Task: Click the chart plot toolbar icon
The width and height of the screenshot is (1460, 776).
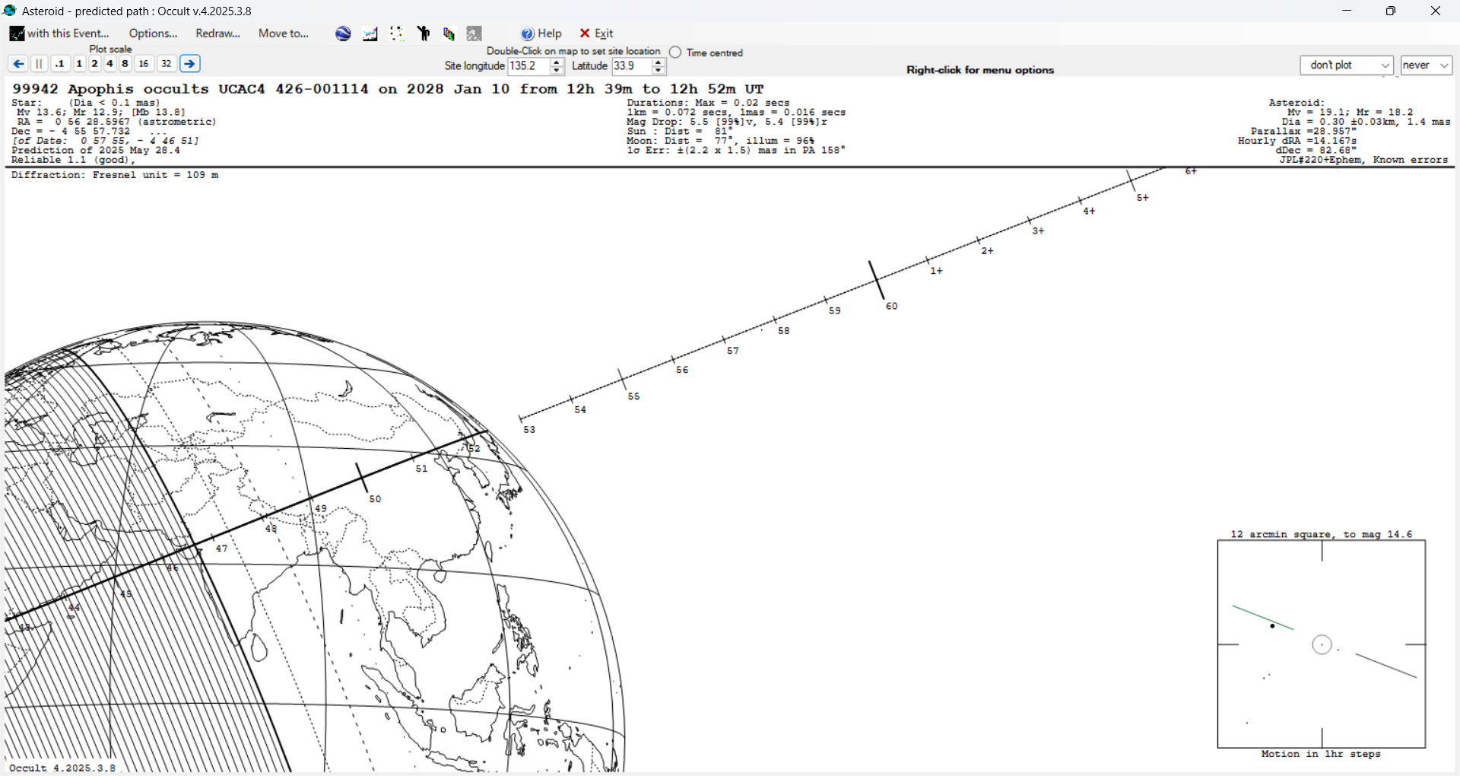Action: click(370, 33)
